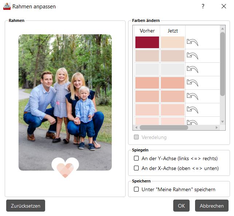The height and width of the screenshot is (216, 234).
Task: Enable mirroring on the X-Achse (oben <=> unten)
Action: (136, 168)
